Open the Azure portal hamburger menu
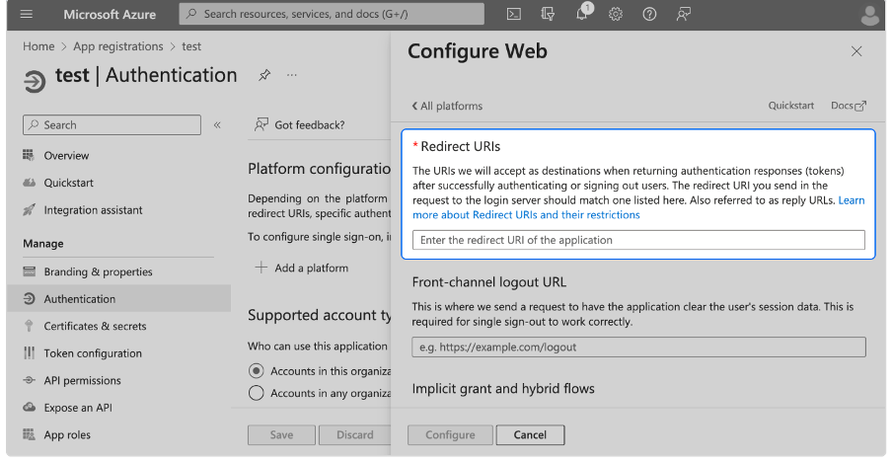The height and width of the screenshot is (462, 892). 27,14
